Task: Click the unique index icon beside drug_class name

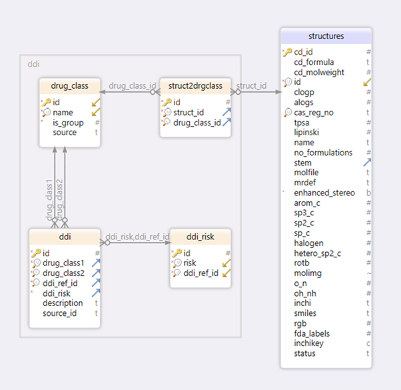Action: pyautogui.click(x=47, y=113)
